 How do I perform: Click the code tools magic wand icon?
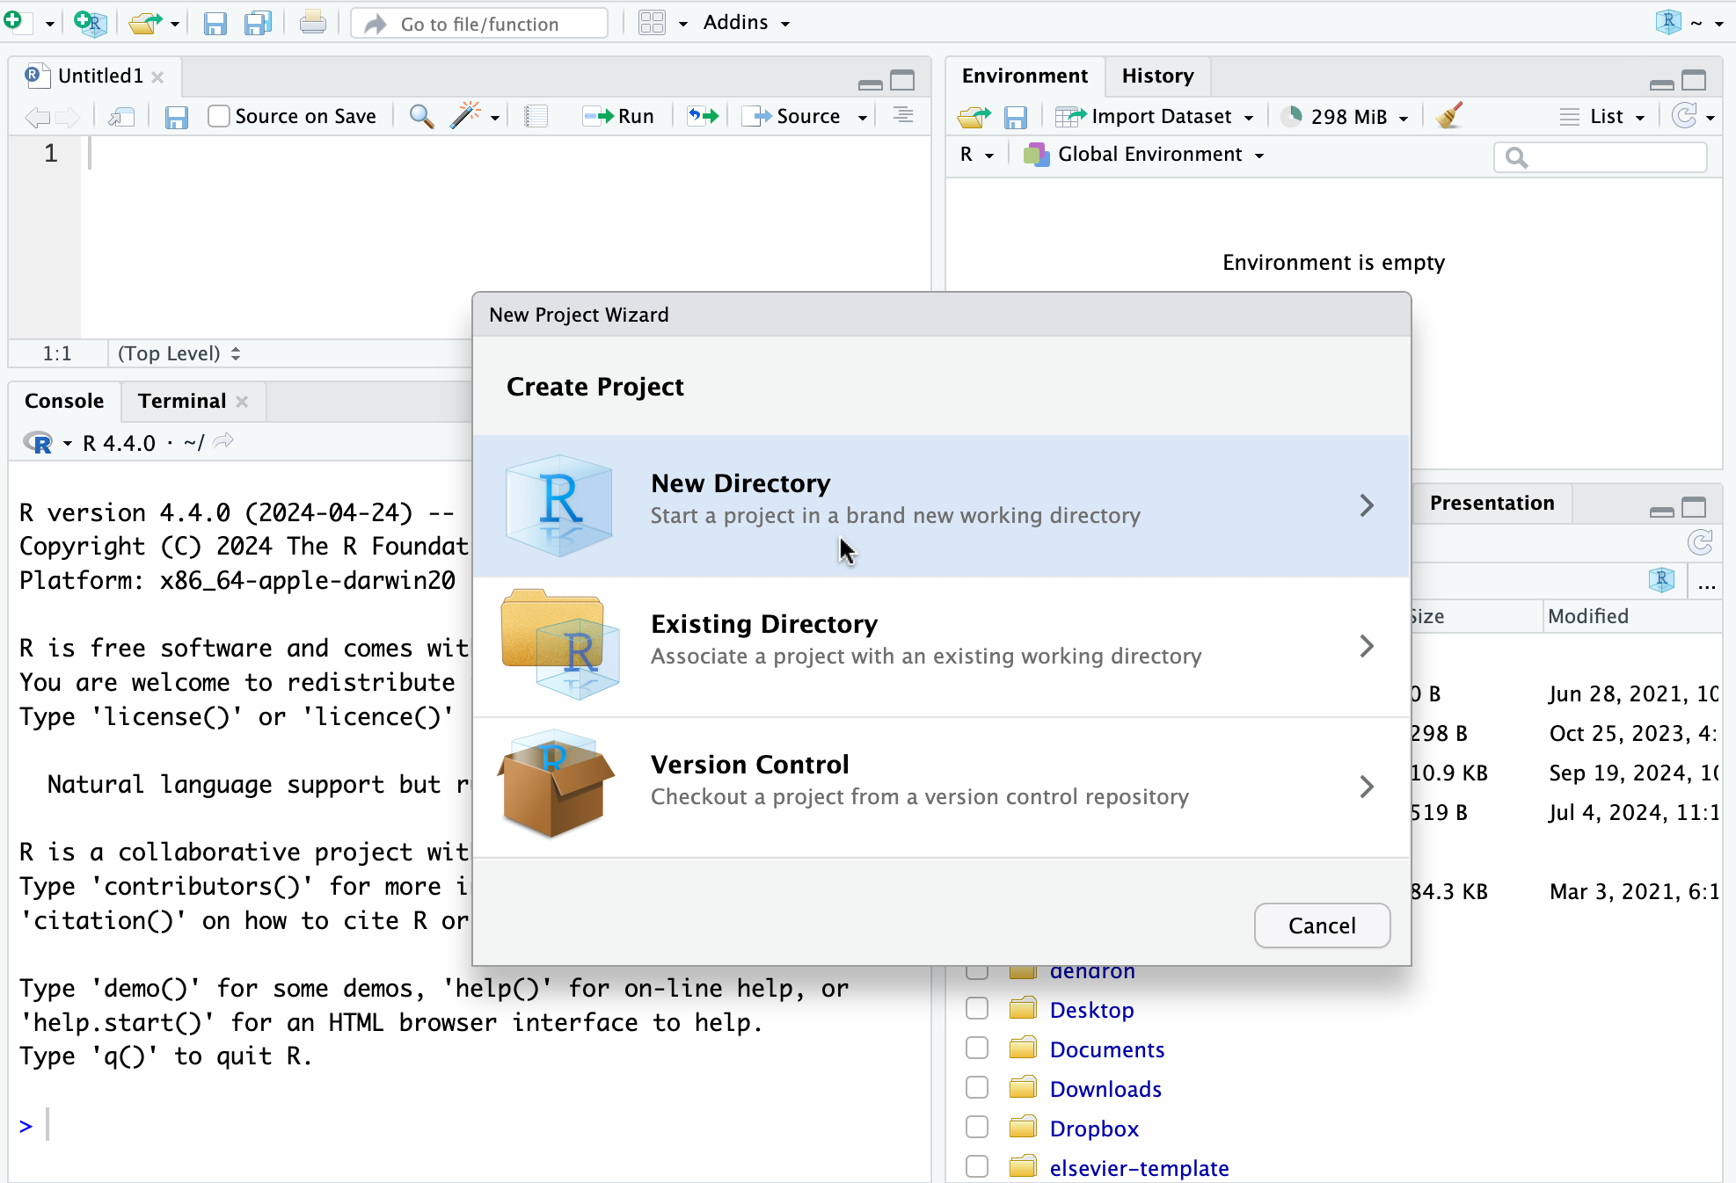pos(465,116)
